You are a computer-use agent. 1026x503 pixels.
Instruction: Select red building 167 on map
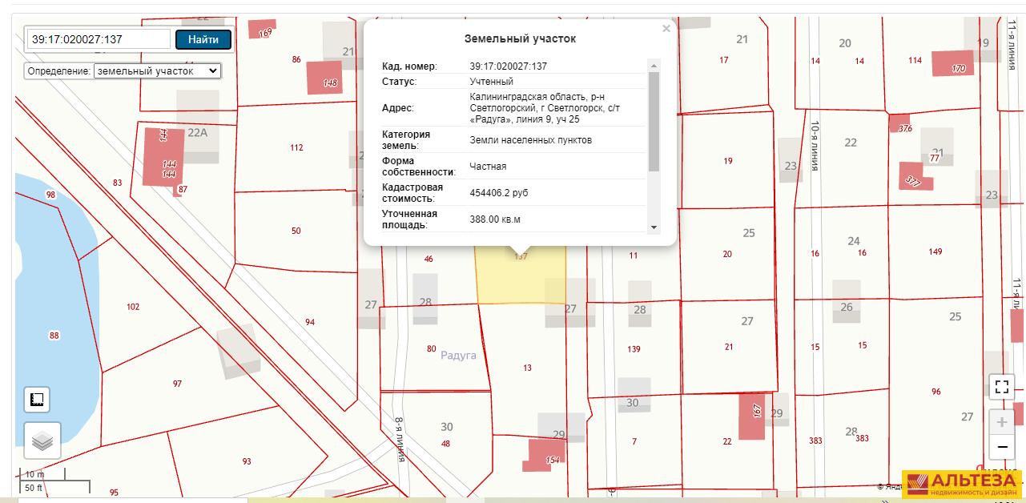pos(752,416)
